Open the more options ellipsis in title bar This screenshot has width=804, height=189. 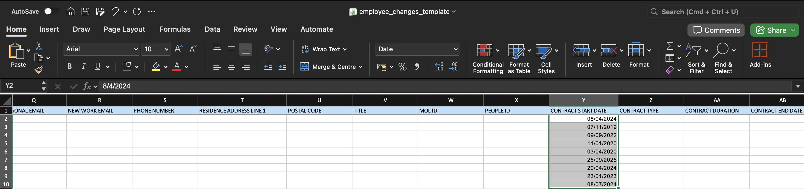(152, 11)
